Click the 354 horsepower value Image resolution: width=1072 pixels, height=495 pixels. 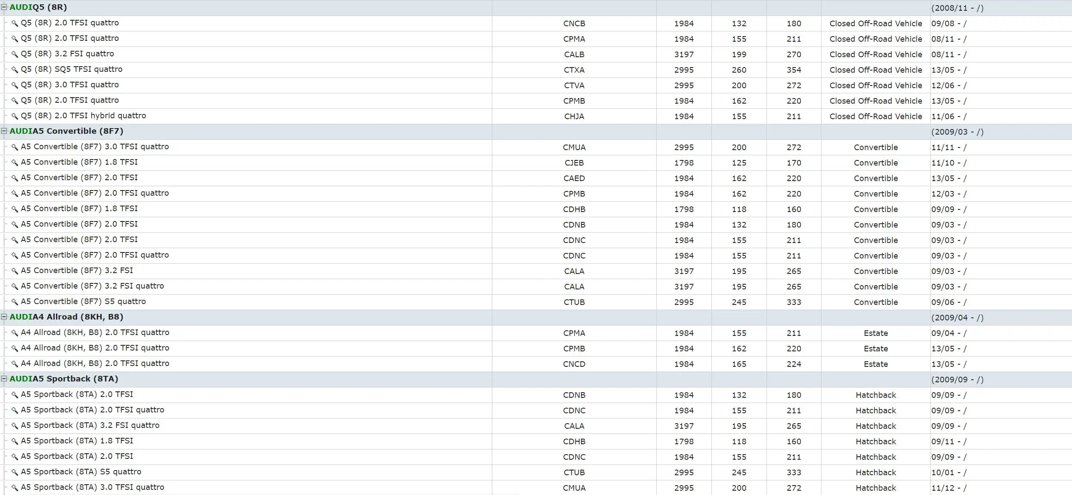pyautogui.click(x=794, y=70)
